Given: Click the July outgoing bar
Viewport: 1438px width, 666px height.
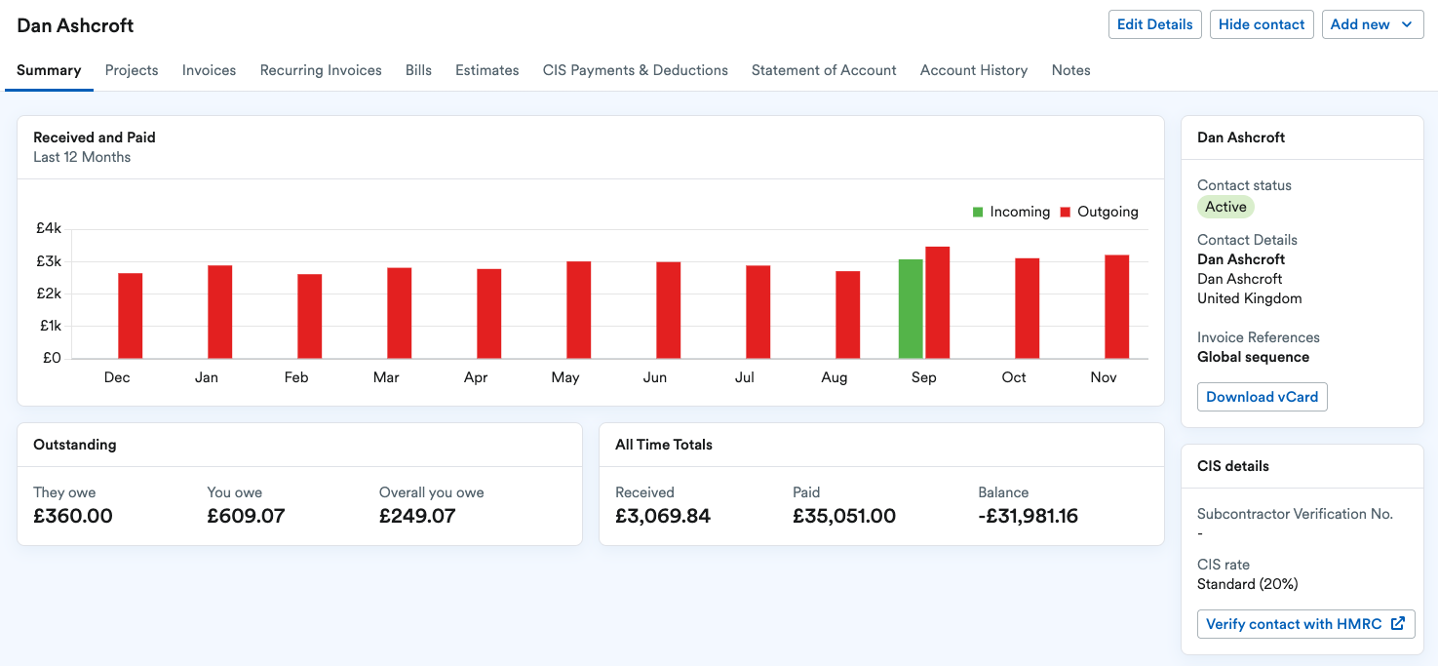Looking at the screenshot, I should click(x=758, y=311).
